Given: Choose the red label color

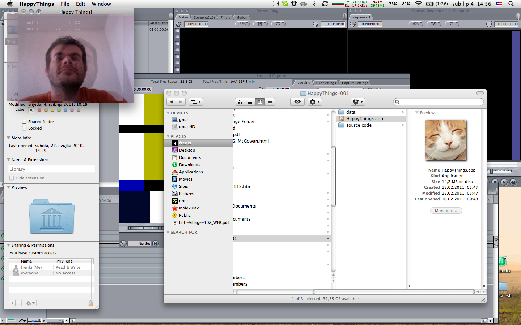Looking at the screenshot, I should point(39,110).
